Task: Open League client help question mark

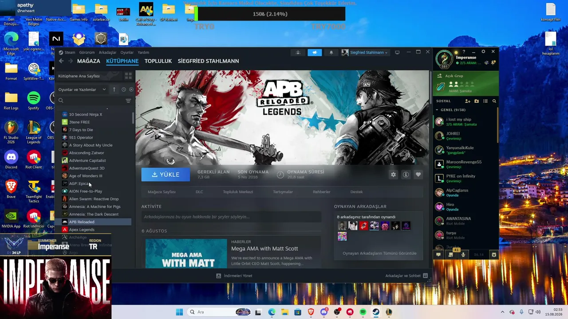Action: pyautogui.click(x=464, y=52)
